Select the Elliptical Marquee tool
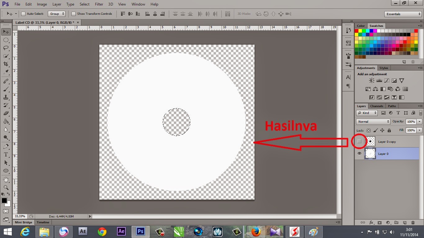 click(6, 40)
